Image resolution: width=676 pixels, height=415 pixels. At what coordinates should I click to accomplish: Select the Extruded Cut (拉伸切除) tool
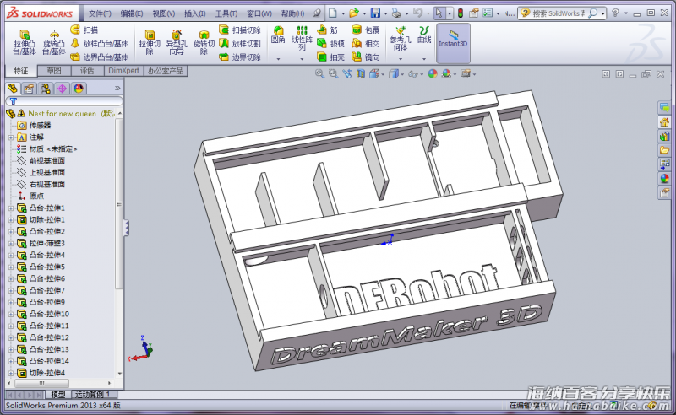coord(150,42)
